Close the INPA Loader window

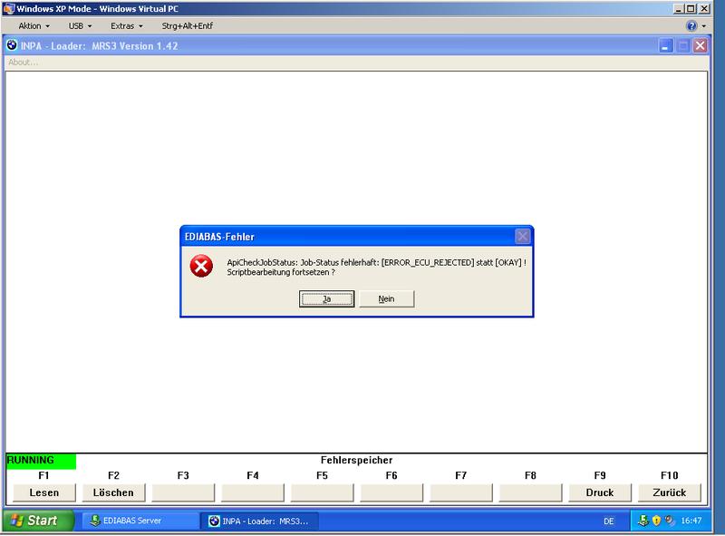pos(700,45)
